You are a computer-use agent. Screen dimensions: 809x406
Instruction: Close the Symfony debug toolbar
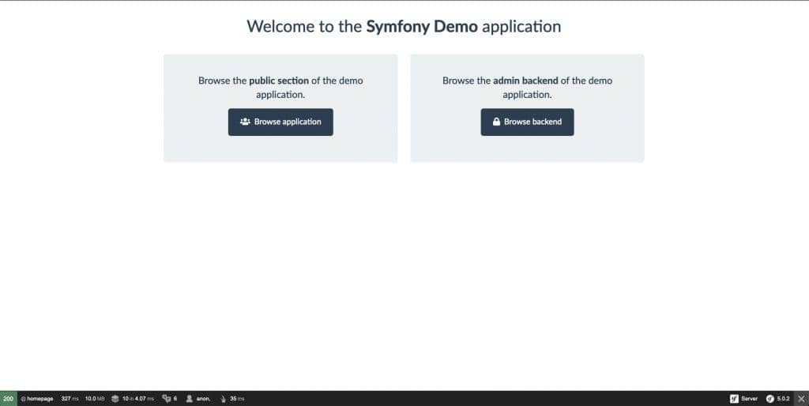click(800, 399)
